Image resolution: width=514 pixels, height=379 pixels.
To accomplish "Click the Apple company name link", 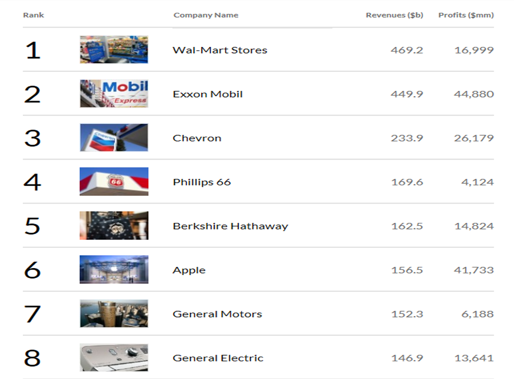I will tap(189, 271).
